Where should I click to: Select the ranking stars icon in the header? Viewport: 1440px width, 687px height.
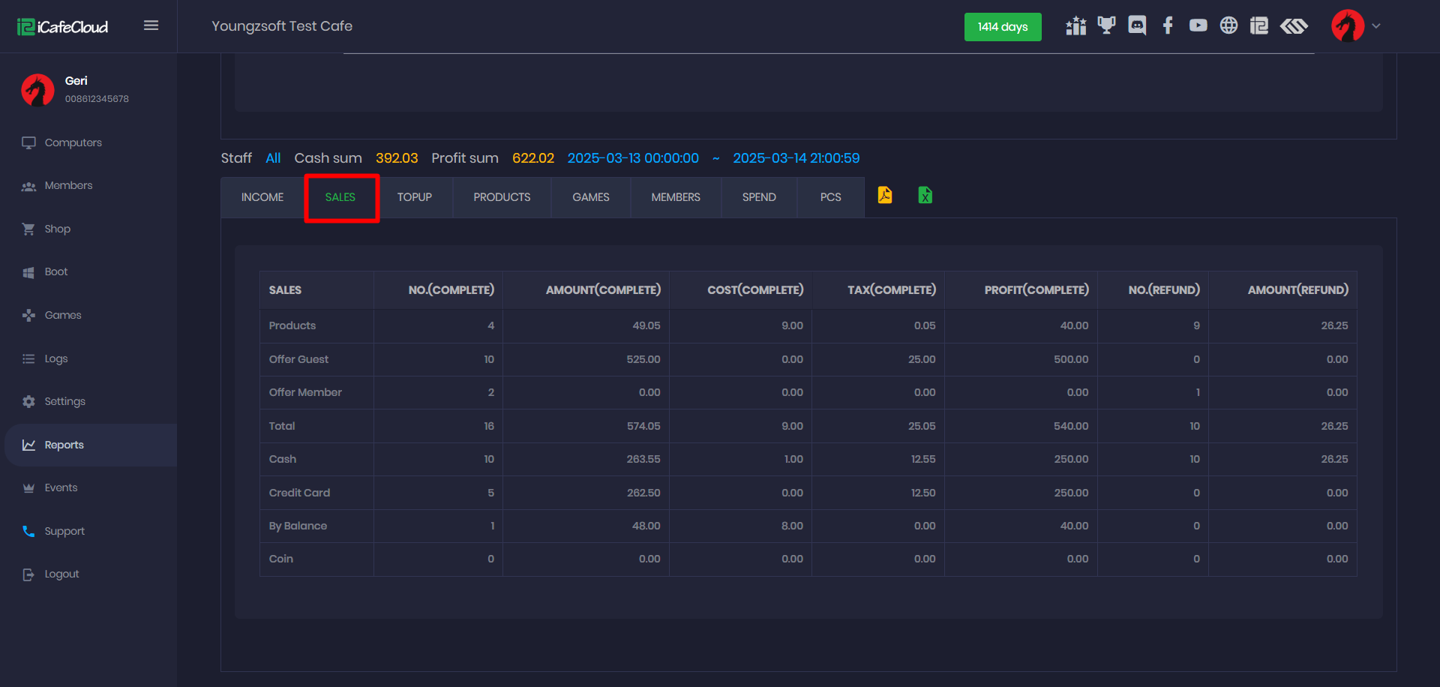click(x=1075, y=25)
